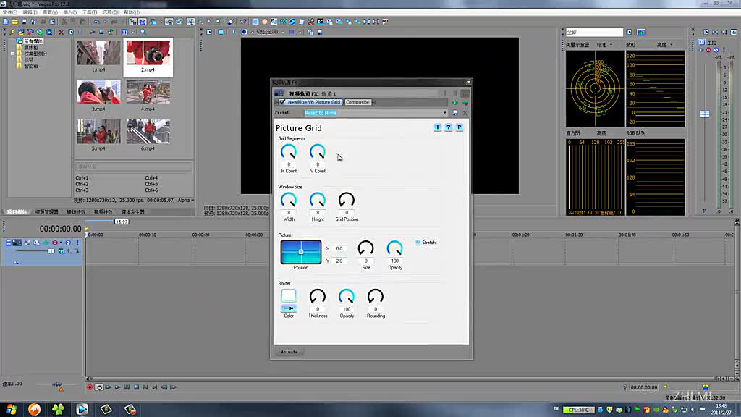Click the save preset disk icon

click(x=454, y=113)
